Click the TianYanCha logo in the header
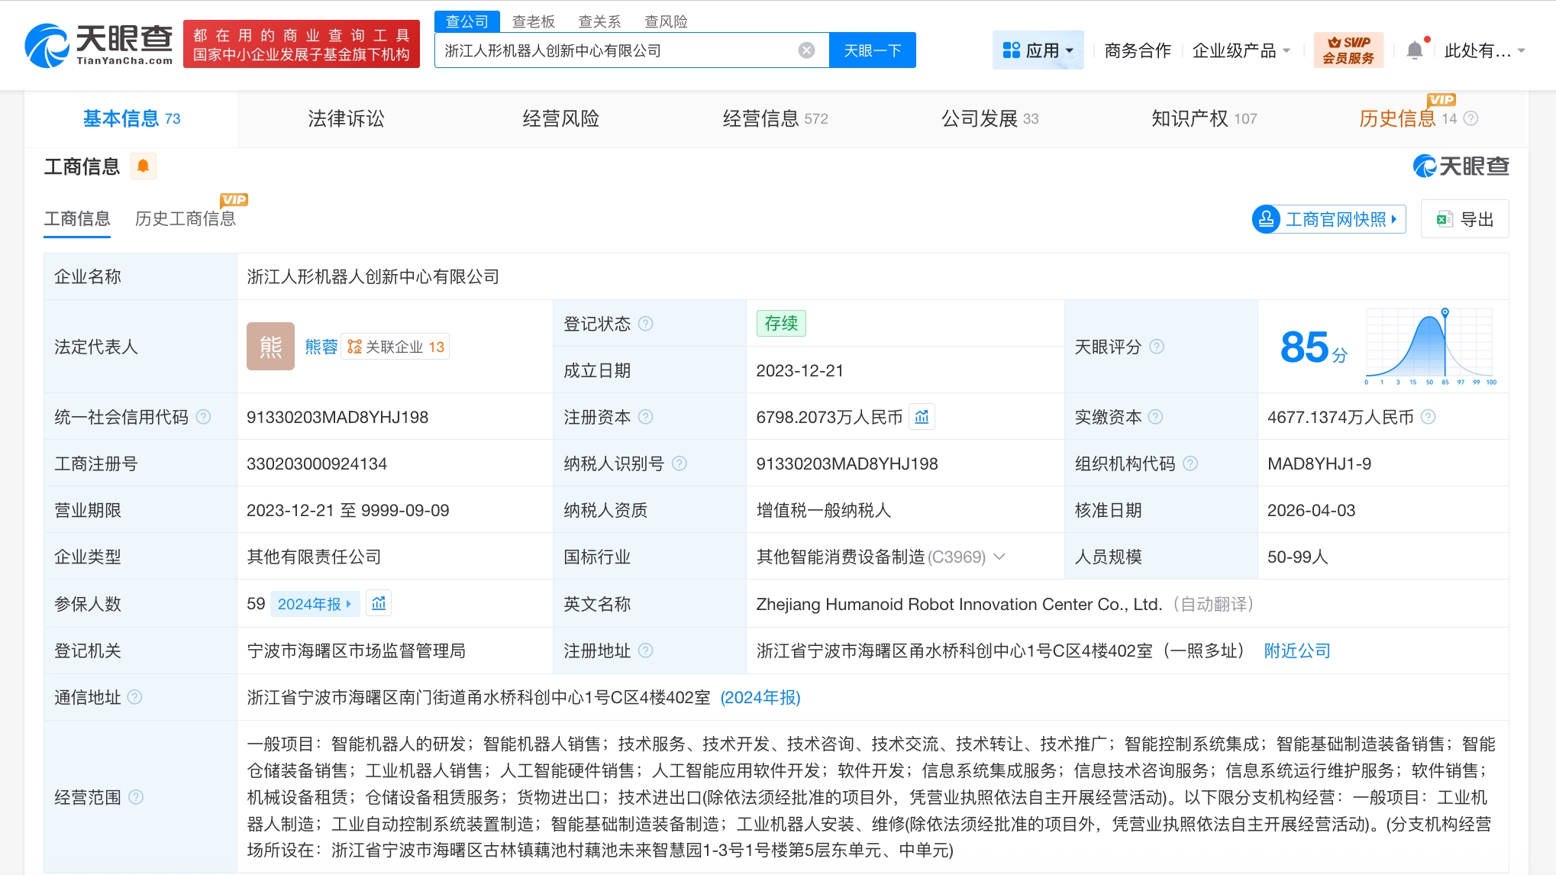 (99, 45)
